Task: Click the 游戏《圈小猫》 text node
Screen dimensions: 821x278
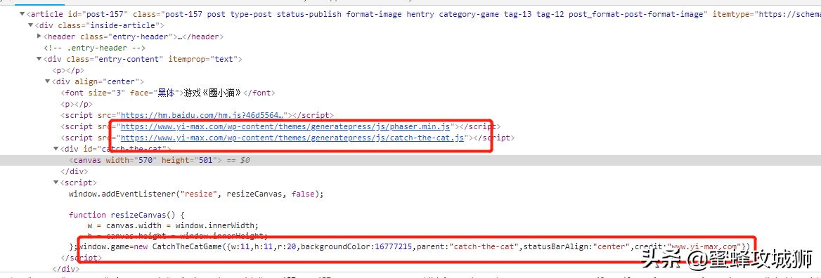Action: 212,93
